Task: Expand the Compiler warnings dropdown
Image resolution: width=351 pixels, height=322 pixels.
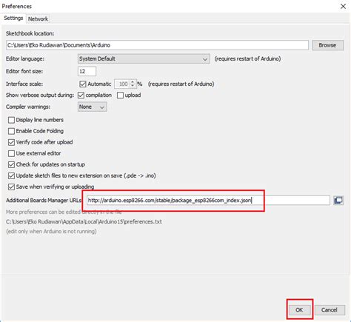Action: click(92, 107)
